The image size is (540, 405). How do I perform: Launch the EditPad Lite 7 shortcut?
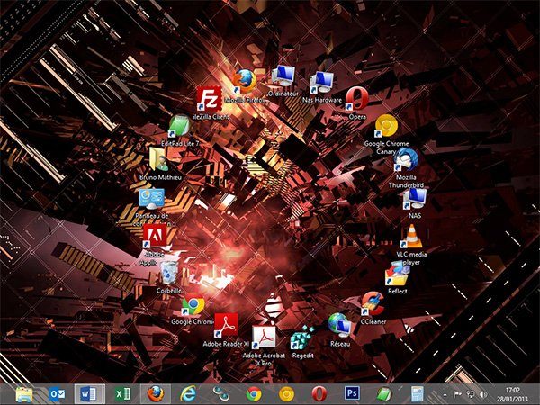tap(179, 126)
